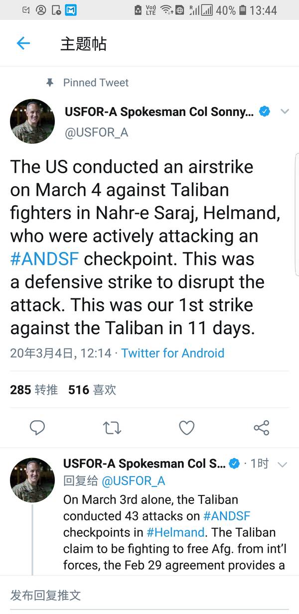Screen dimensions: 299x614
Task: Tap verified badge on main tweet
Action: (x=265, y=112)
